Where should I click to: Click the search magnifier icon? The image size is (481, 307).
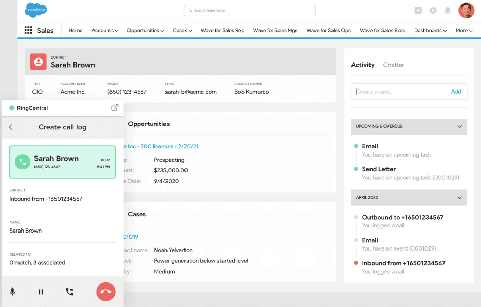(190, 10)
